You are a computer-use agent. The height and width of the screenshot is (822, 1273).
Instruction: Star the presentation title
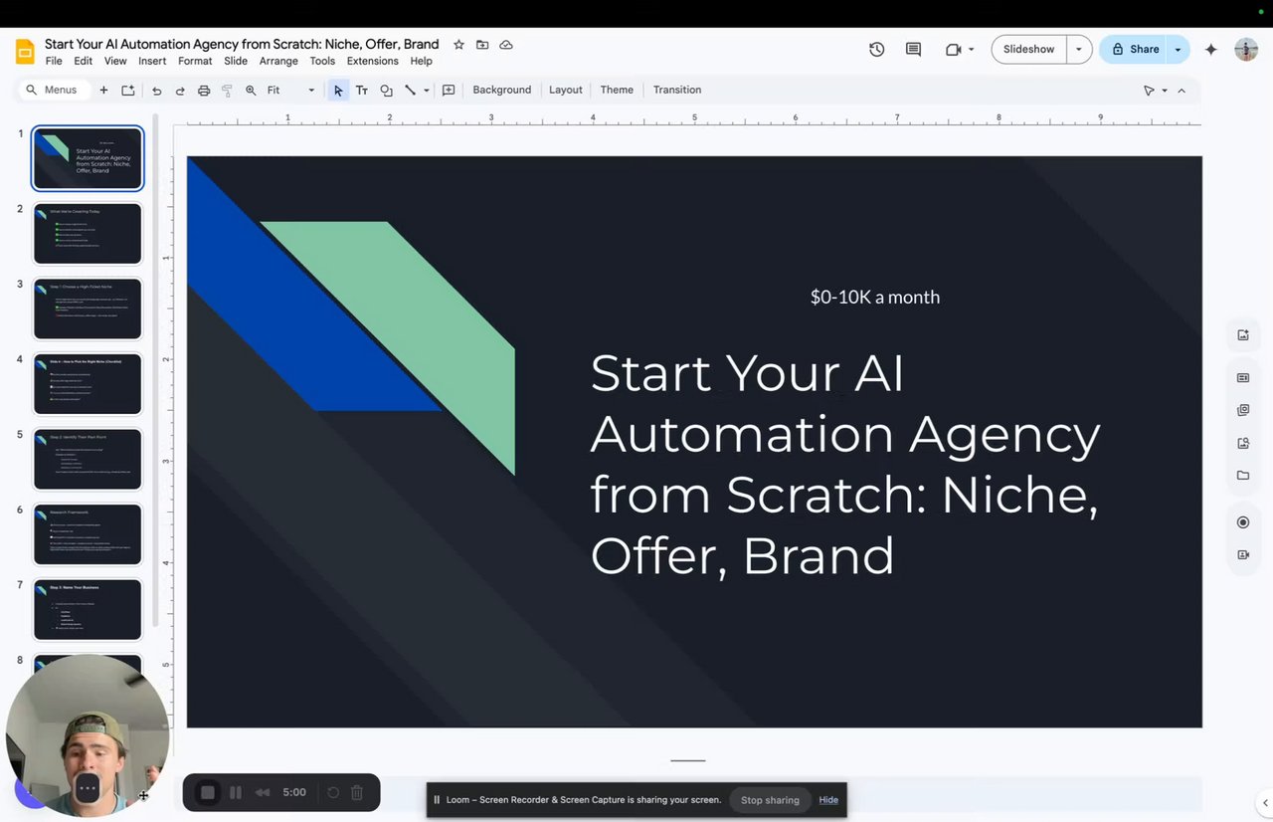pyautogui.click(x=458, y=45)
